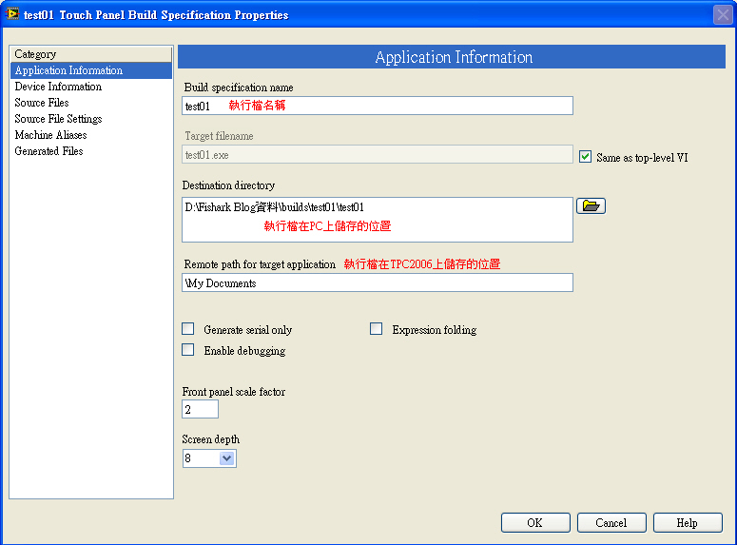This screenshot has width=737, height=545.
Task: Open Help for this dialog
Action: [x=688, y=523]
